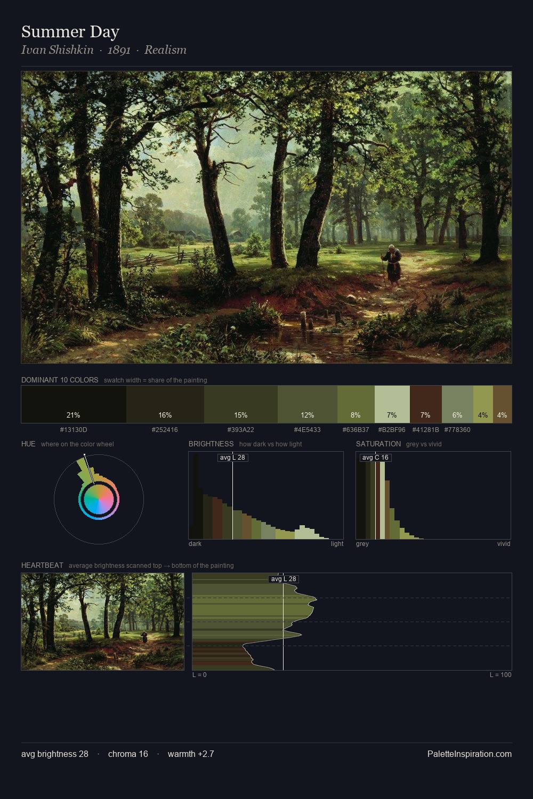Open the PaletteInspiration.com link
The width and height of the screenshot is (533, 799).
click(x=470, y=754)
